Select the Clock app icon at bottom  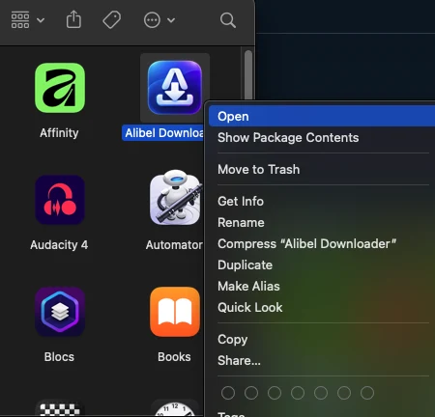[175, 408]
